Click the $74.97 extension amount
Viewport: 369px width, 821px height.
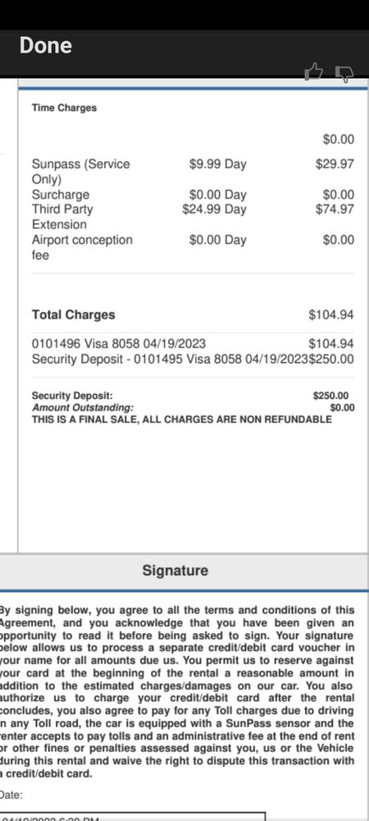coord(335,209)
